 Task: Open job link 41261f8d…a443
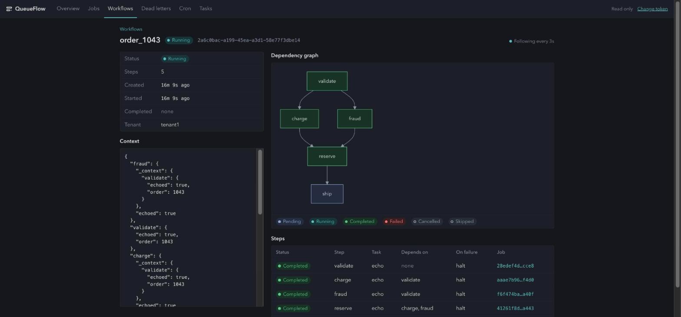tap(515, 308)
